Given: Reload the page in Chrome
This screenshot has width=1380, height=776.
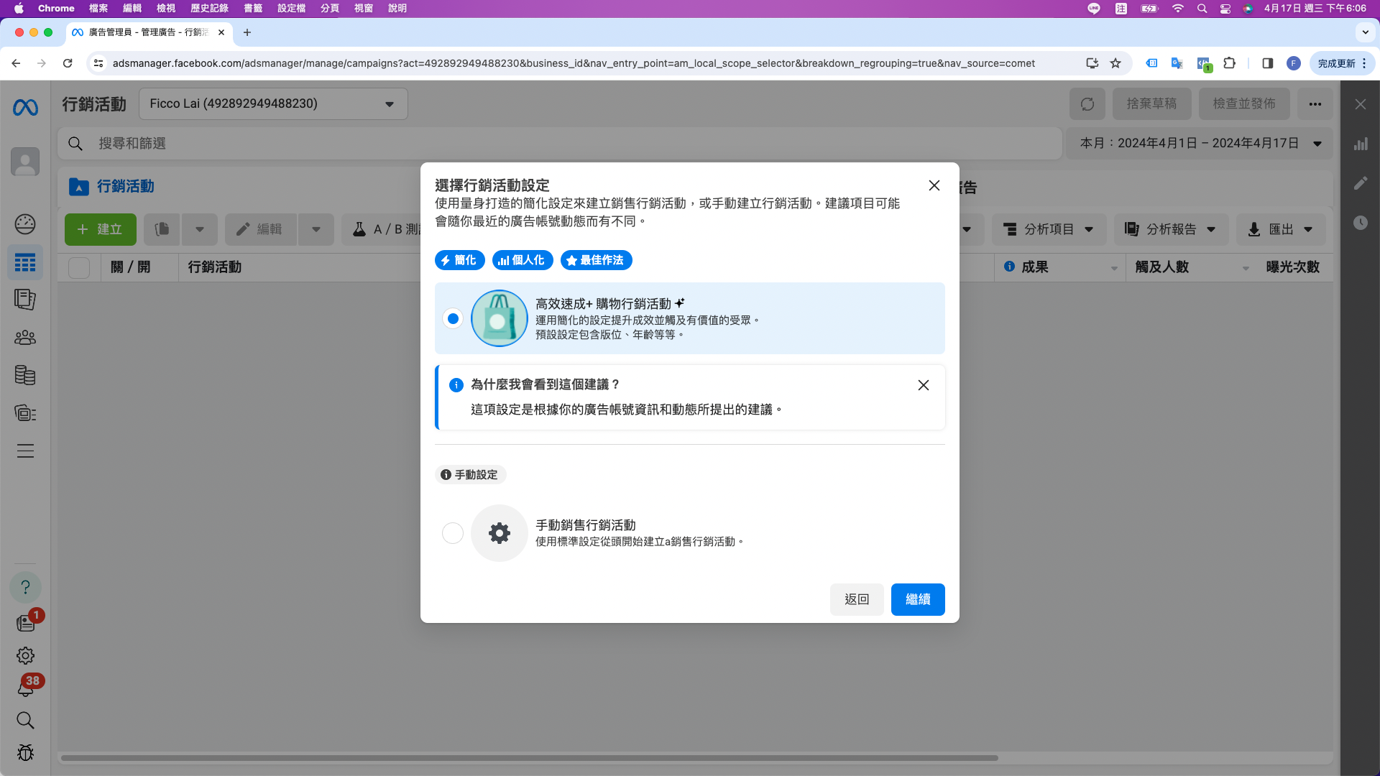Looking at the screenshot, I should click(x=68, y=63).
